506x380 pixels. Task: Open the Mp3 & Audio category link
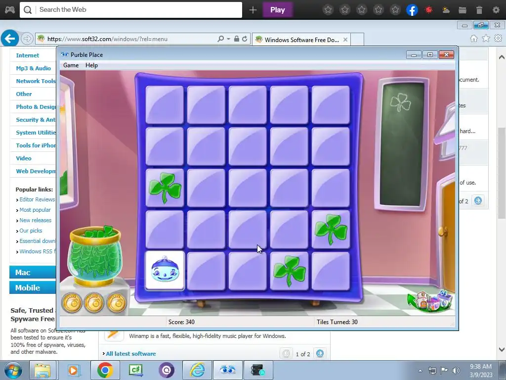pyautogui.click(x=33, y=68)
